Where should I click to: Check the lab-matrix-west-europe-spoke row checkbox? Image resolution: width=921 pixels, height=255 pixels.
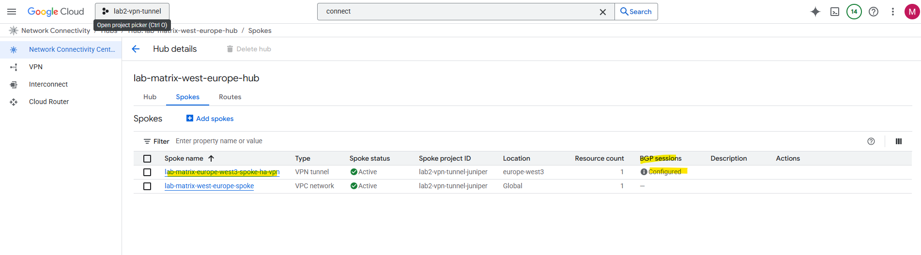tap(147, 186)
